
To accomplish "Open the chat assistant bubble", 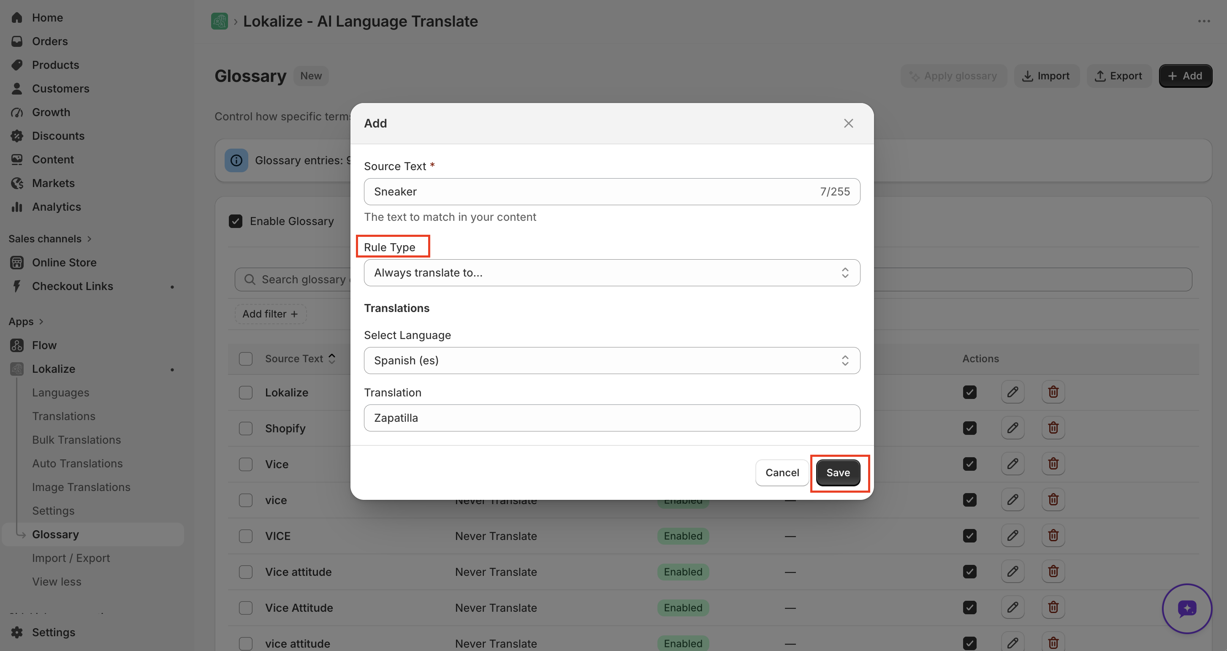I will coord(1187,608).
